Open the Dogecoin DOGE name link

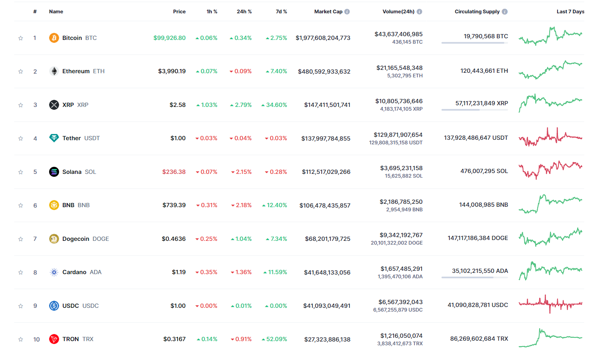click(86, 239)
